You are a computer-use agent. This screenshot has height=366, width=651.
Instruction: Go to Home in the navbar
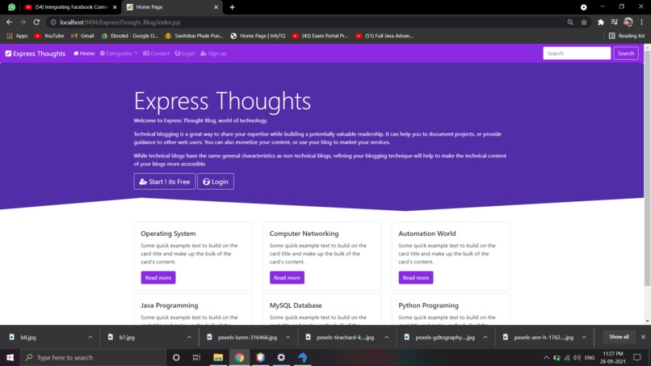click(84, 53)
